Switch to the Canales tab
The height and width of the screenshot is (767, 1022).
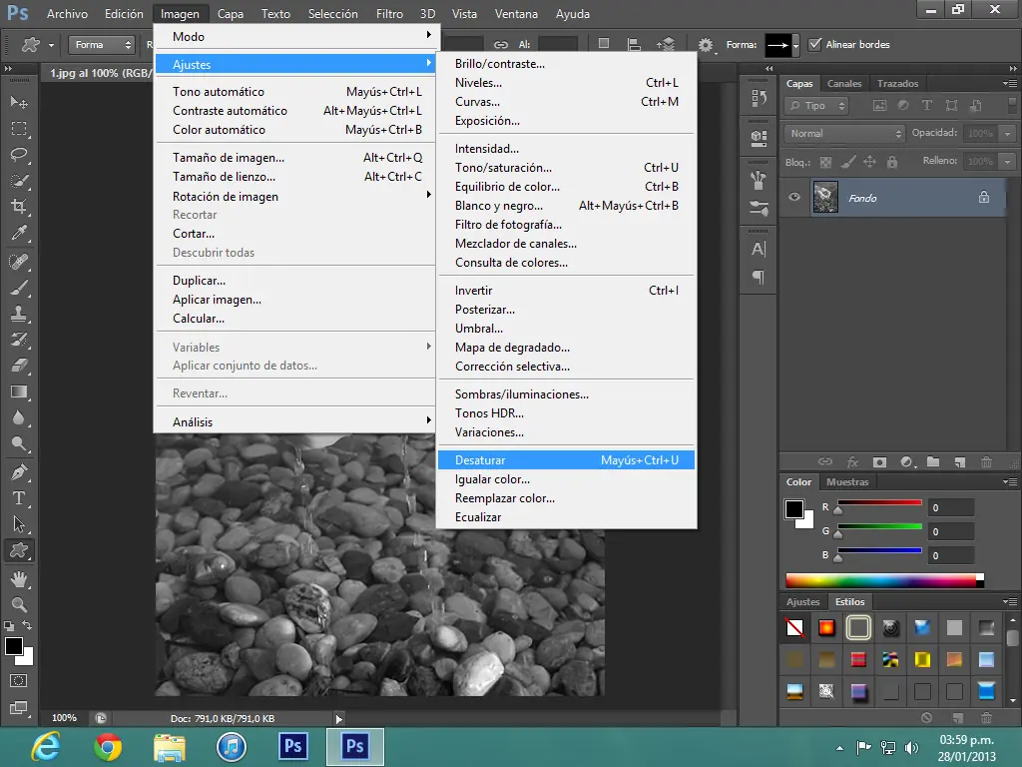point(844,84)
